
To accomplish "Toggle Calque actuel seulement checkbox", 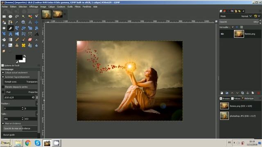I will 3,73.
